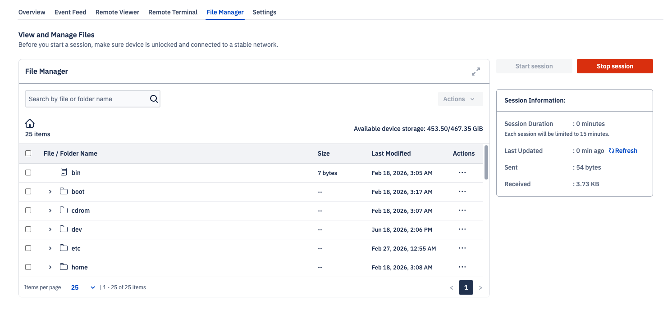Image resolution: width=672 pixels, height=323 pixels.
Task: Click the home folder name
Action: pos(80,267)
